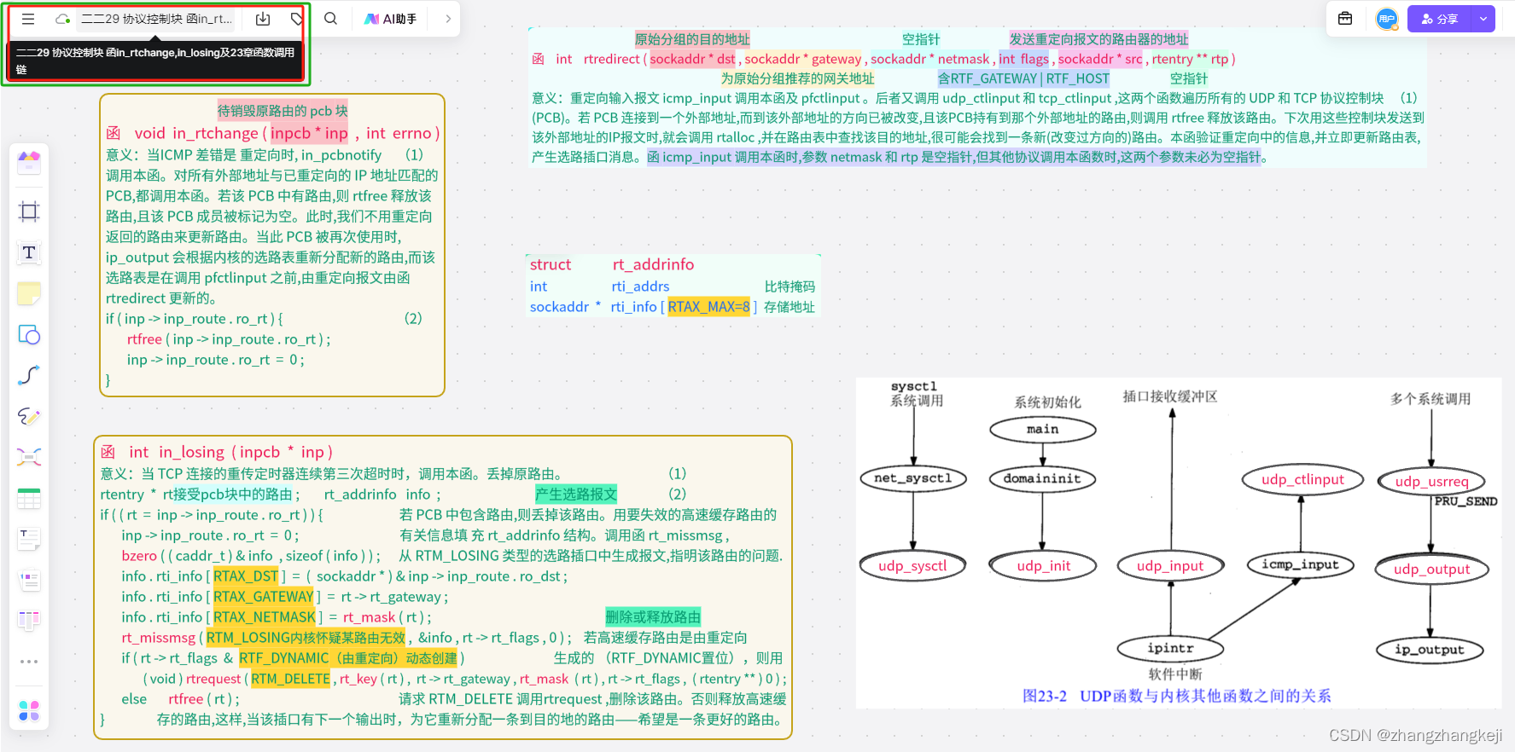
Task: Click the 'icmp_input' diagram node
Action: click(1300, 564)
